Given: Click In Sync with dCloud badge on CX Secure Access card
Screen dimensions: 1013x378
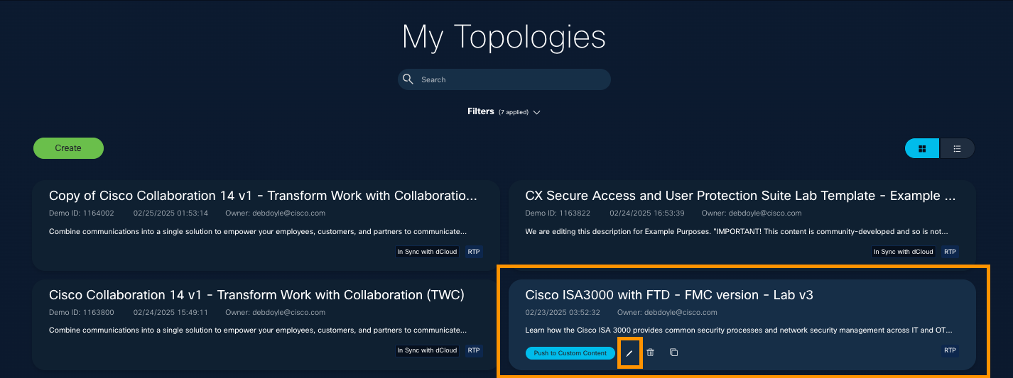Looking at the screenshot, I should (x=904, y=251).
